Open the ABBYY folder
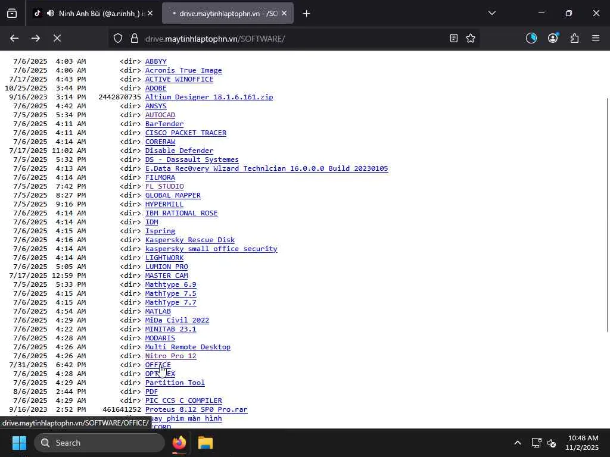 (155, 61)
